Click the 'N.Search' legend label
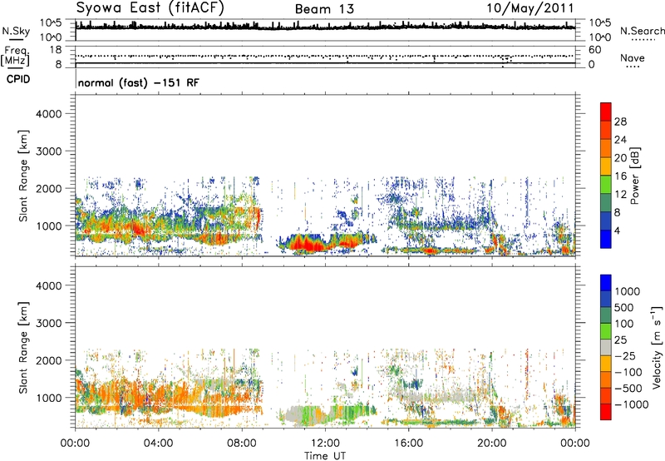Screen dimensions: 665x461 642,31
